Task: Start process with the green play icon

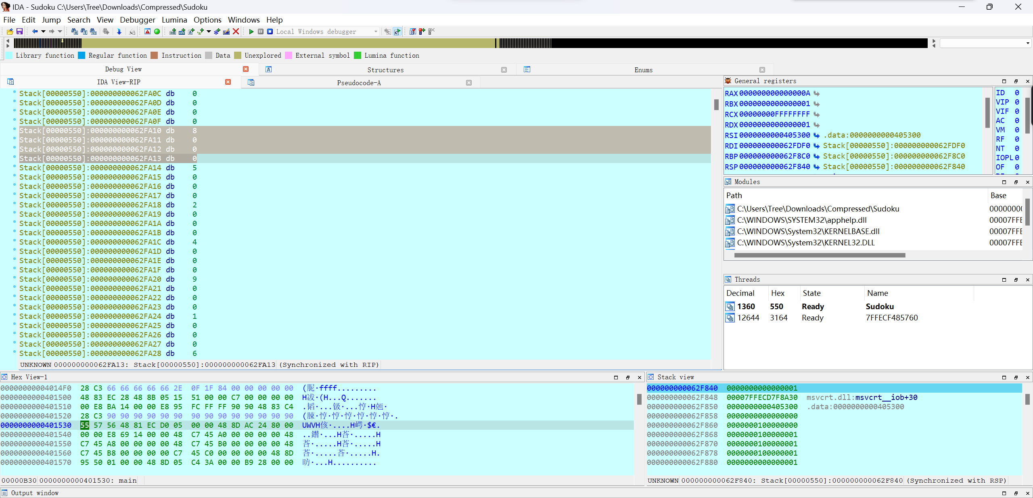Action: (x=251, y=31)
